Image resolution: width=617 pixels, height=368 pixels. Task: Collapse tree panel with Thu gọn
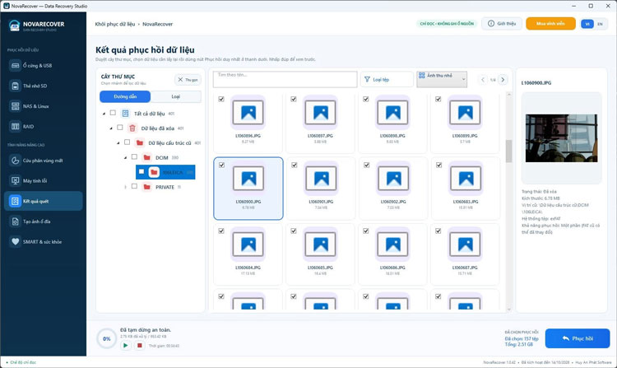(188, 80)
